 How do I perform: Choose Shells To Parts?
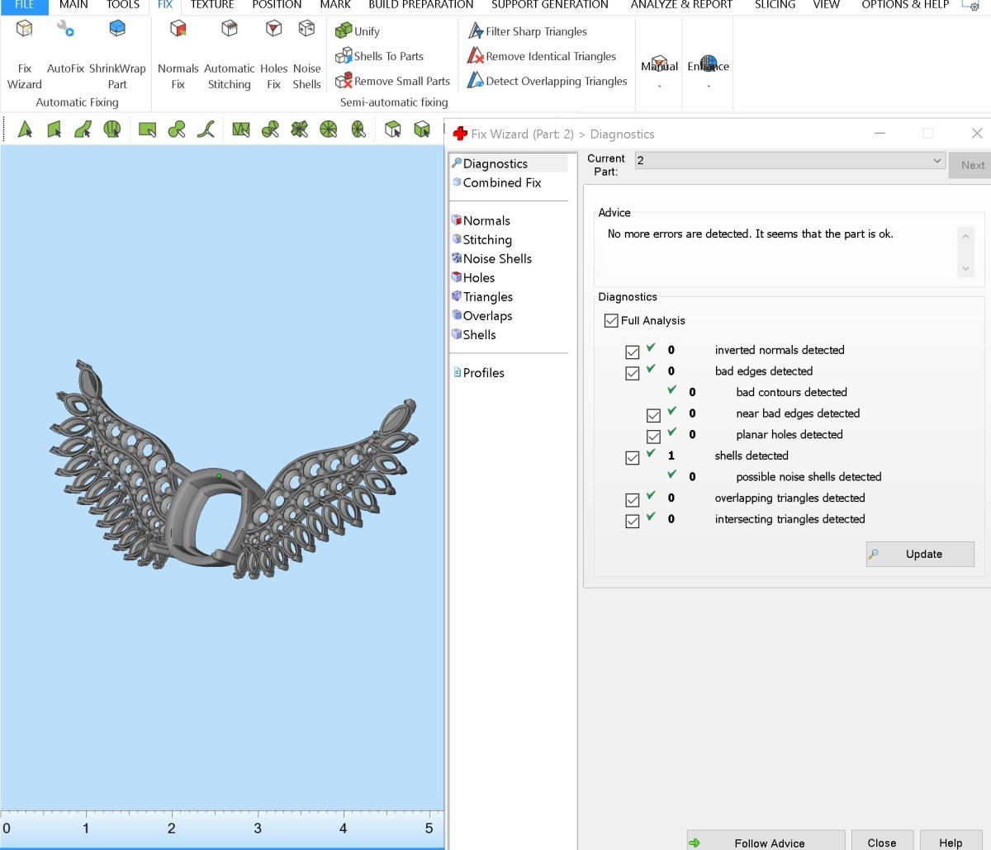tap(379, 56)
